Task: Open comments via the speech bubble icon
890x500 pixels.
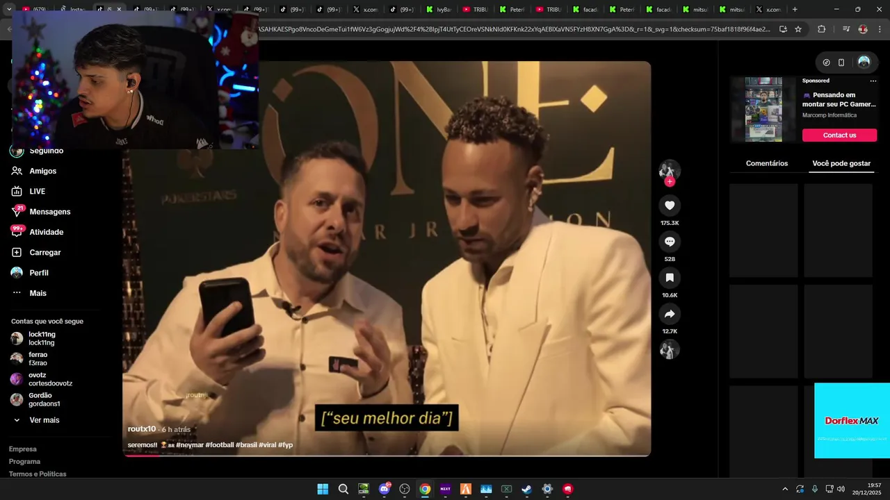Action: [x=670, y=242]
